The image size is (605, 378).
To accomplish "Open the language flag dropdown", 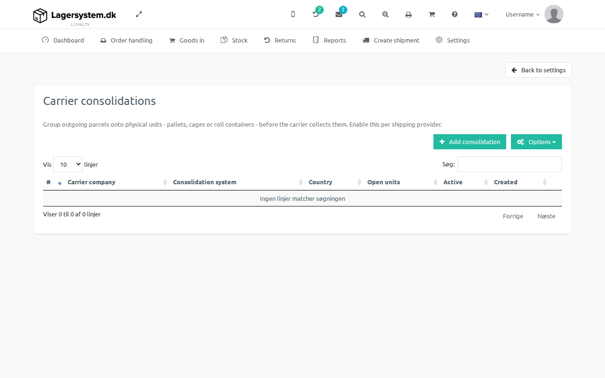I will tap(481, 15).
